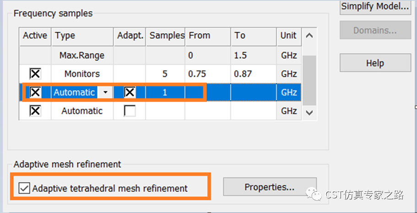Disable Adapt. checkbox in highlighted Automatic row
This screenshot has width=417, height=213.
tap(130, 92)
